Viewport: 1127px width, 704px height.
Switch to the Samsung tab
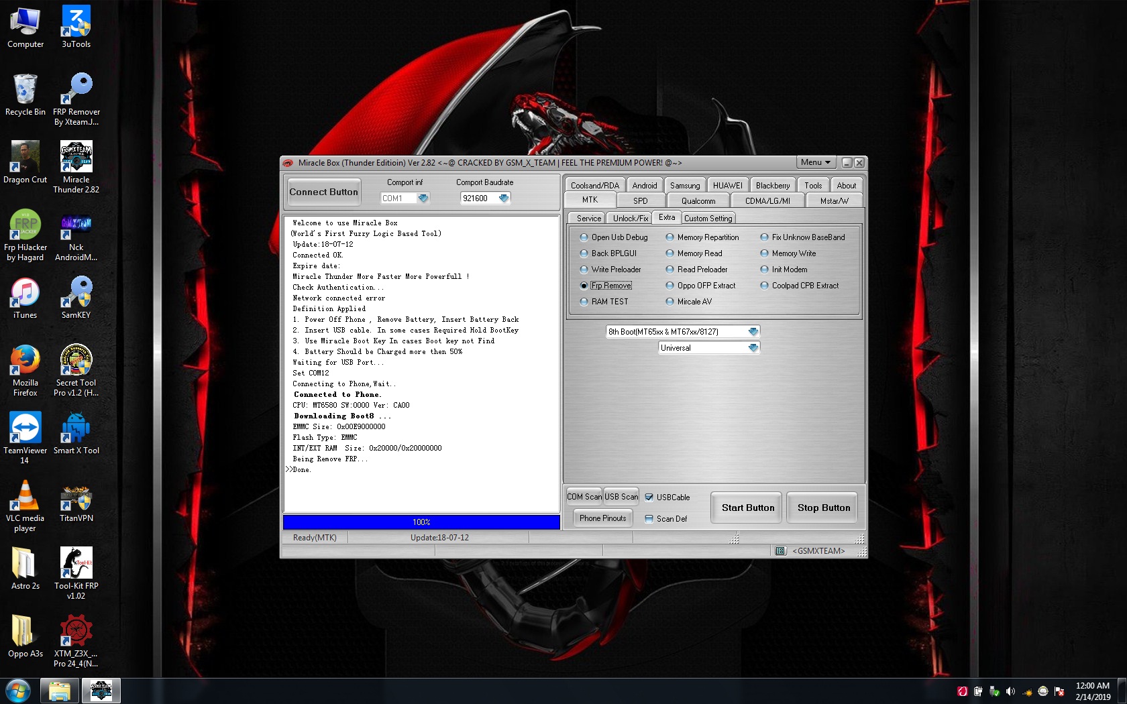tap(685, 185)
